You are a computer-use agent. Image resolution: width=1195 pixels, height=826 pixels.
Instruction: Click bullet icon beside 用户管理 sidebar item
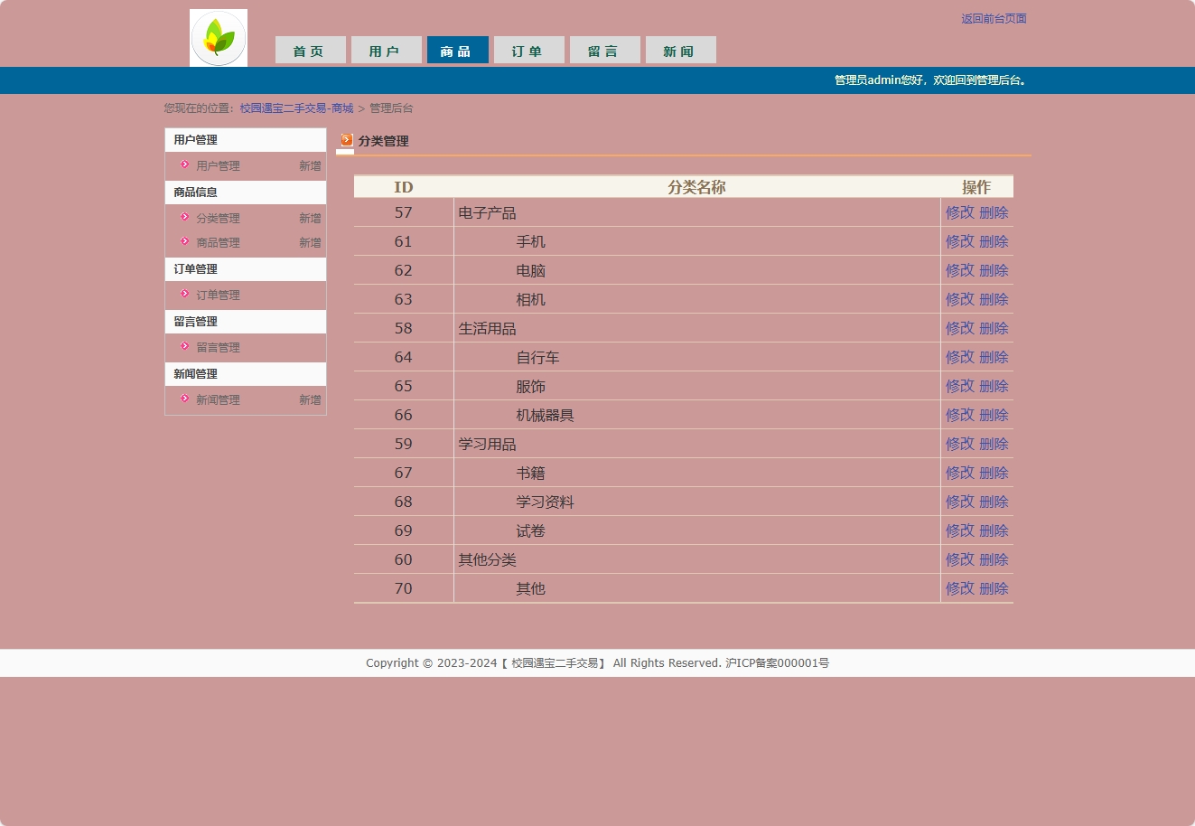click(184, 164)
